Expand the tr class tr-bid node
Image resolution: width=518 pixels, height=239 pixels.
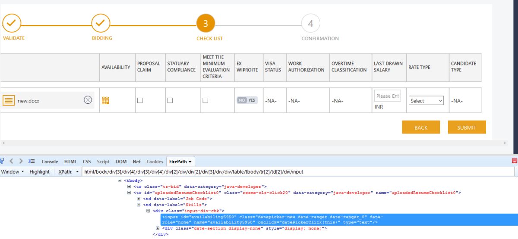[x=129, y=186]
